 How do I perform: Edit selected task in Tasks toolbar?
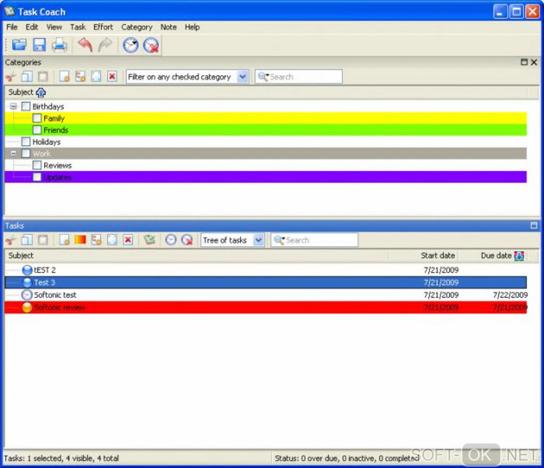[112, 240]
